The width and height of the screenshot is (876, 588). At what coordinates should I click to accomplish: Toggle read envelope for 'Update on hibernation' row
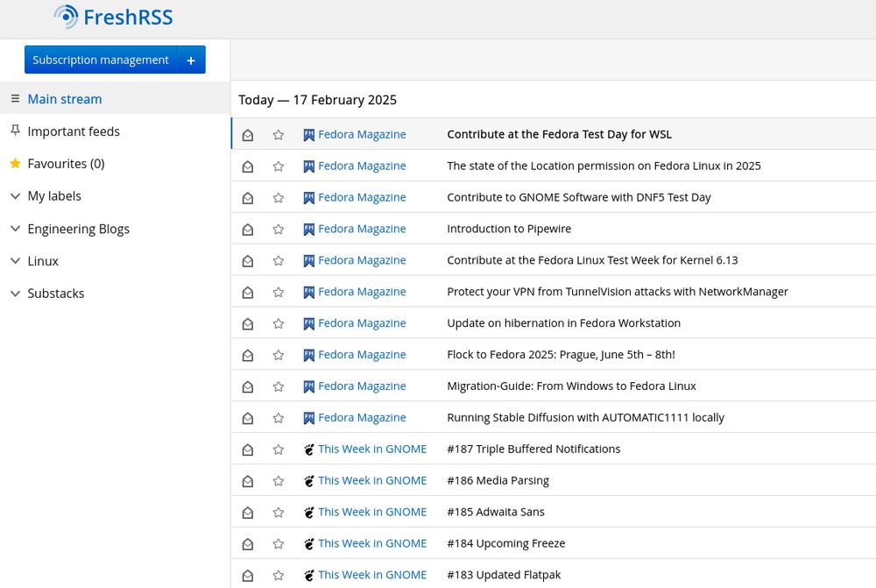248,323
